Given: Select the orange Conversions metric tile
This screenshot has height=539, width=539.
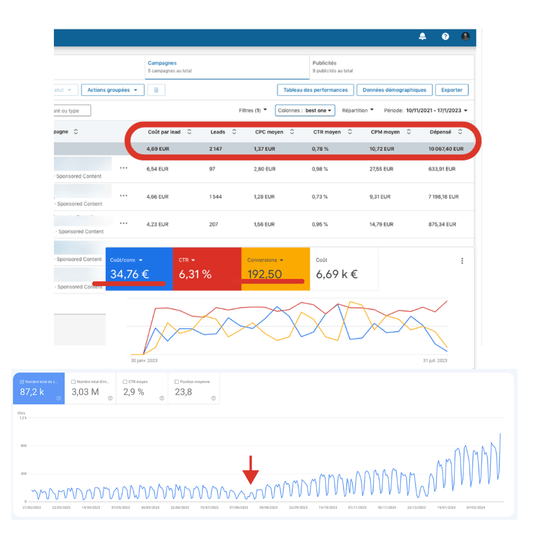Looking at the screenshot, I should pyautogui.click(x=275, y=269).
